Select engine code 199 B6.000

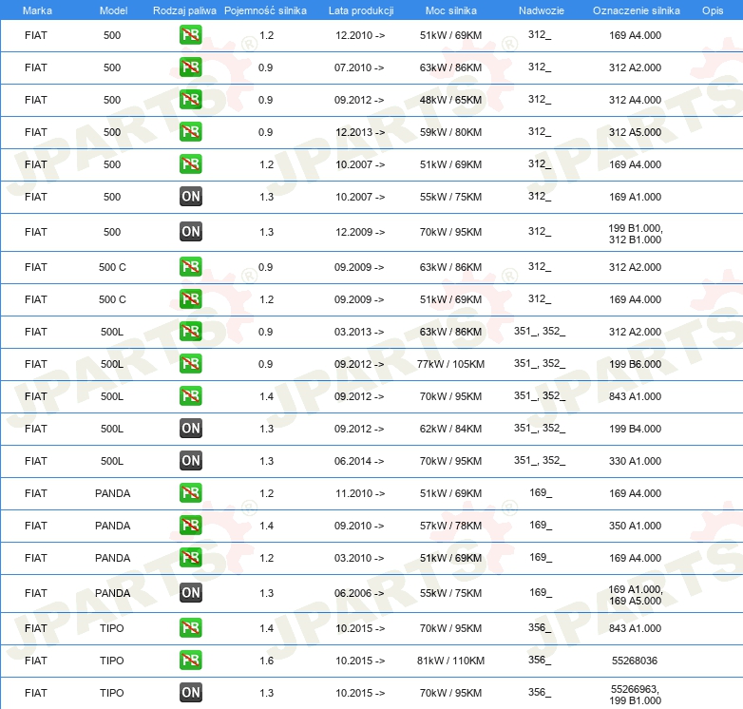point(635,364)
